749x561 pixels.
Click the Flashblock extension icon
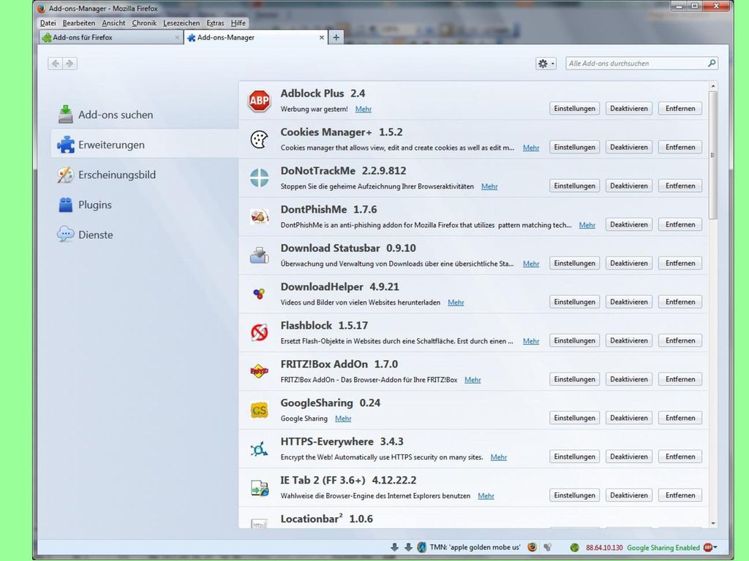point(259,332)
